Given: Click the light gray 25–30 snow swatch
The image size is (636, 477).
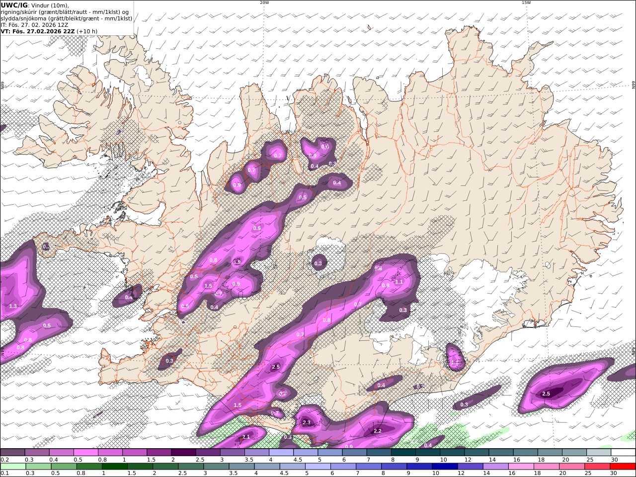Looking at the screenshot, I should [599, 453].
